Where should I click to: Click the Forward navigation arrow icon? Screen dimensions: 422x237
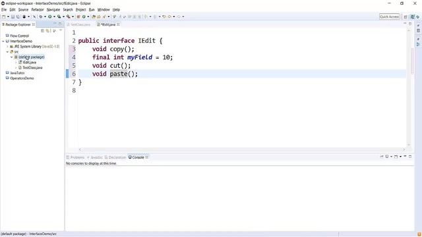[179, 16]
